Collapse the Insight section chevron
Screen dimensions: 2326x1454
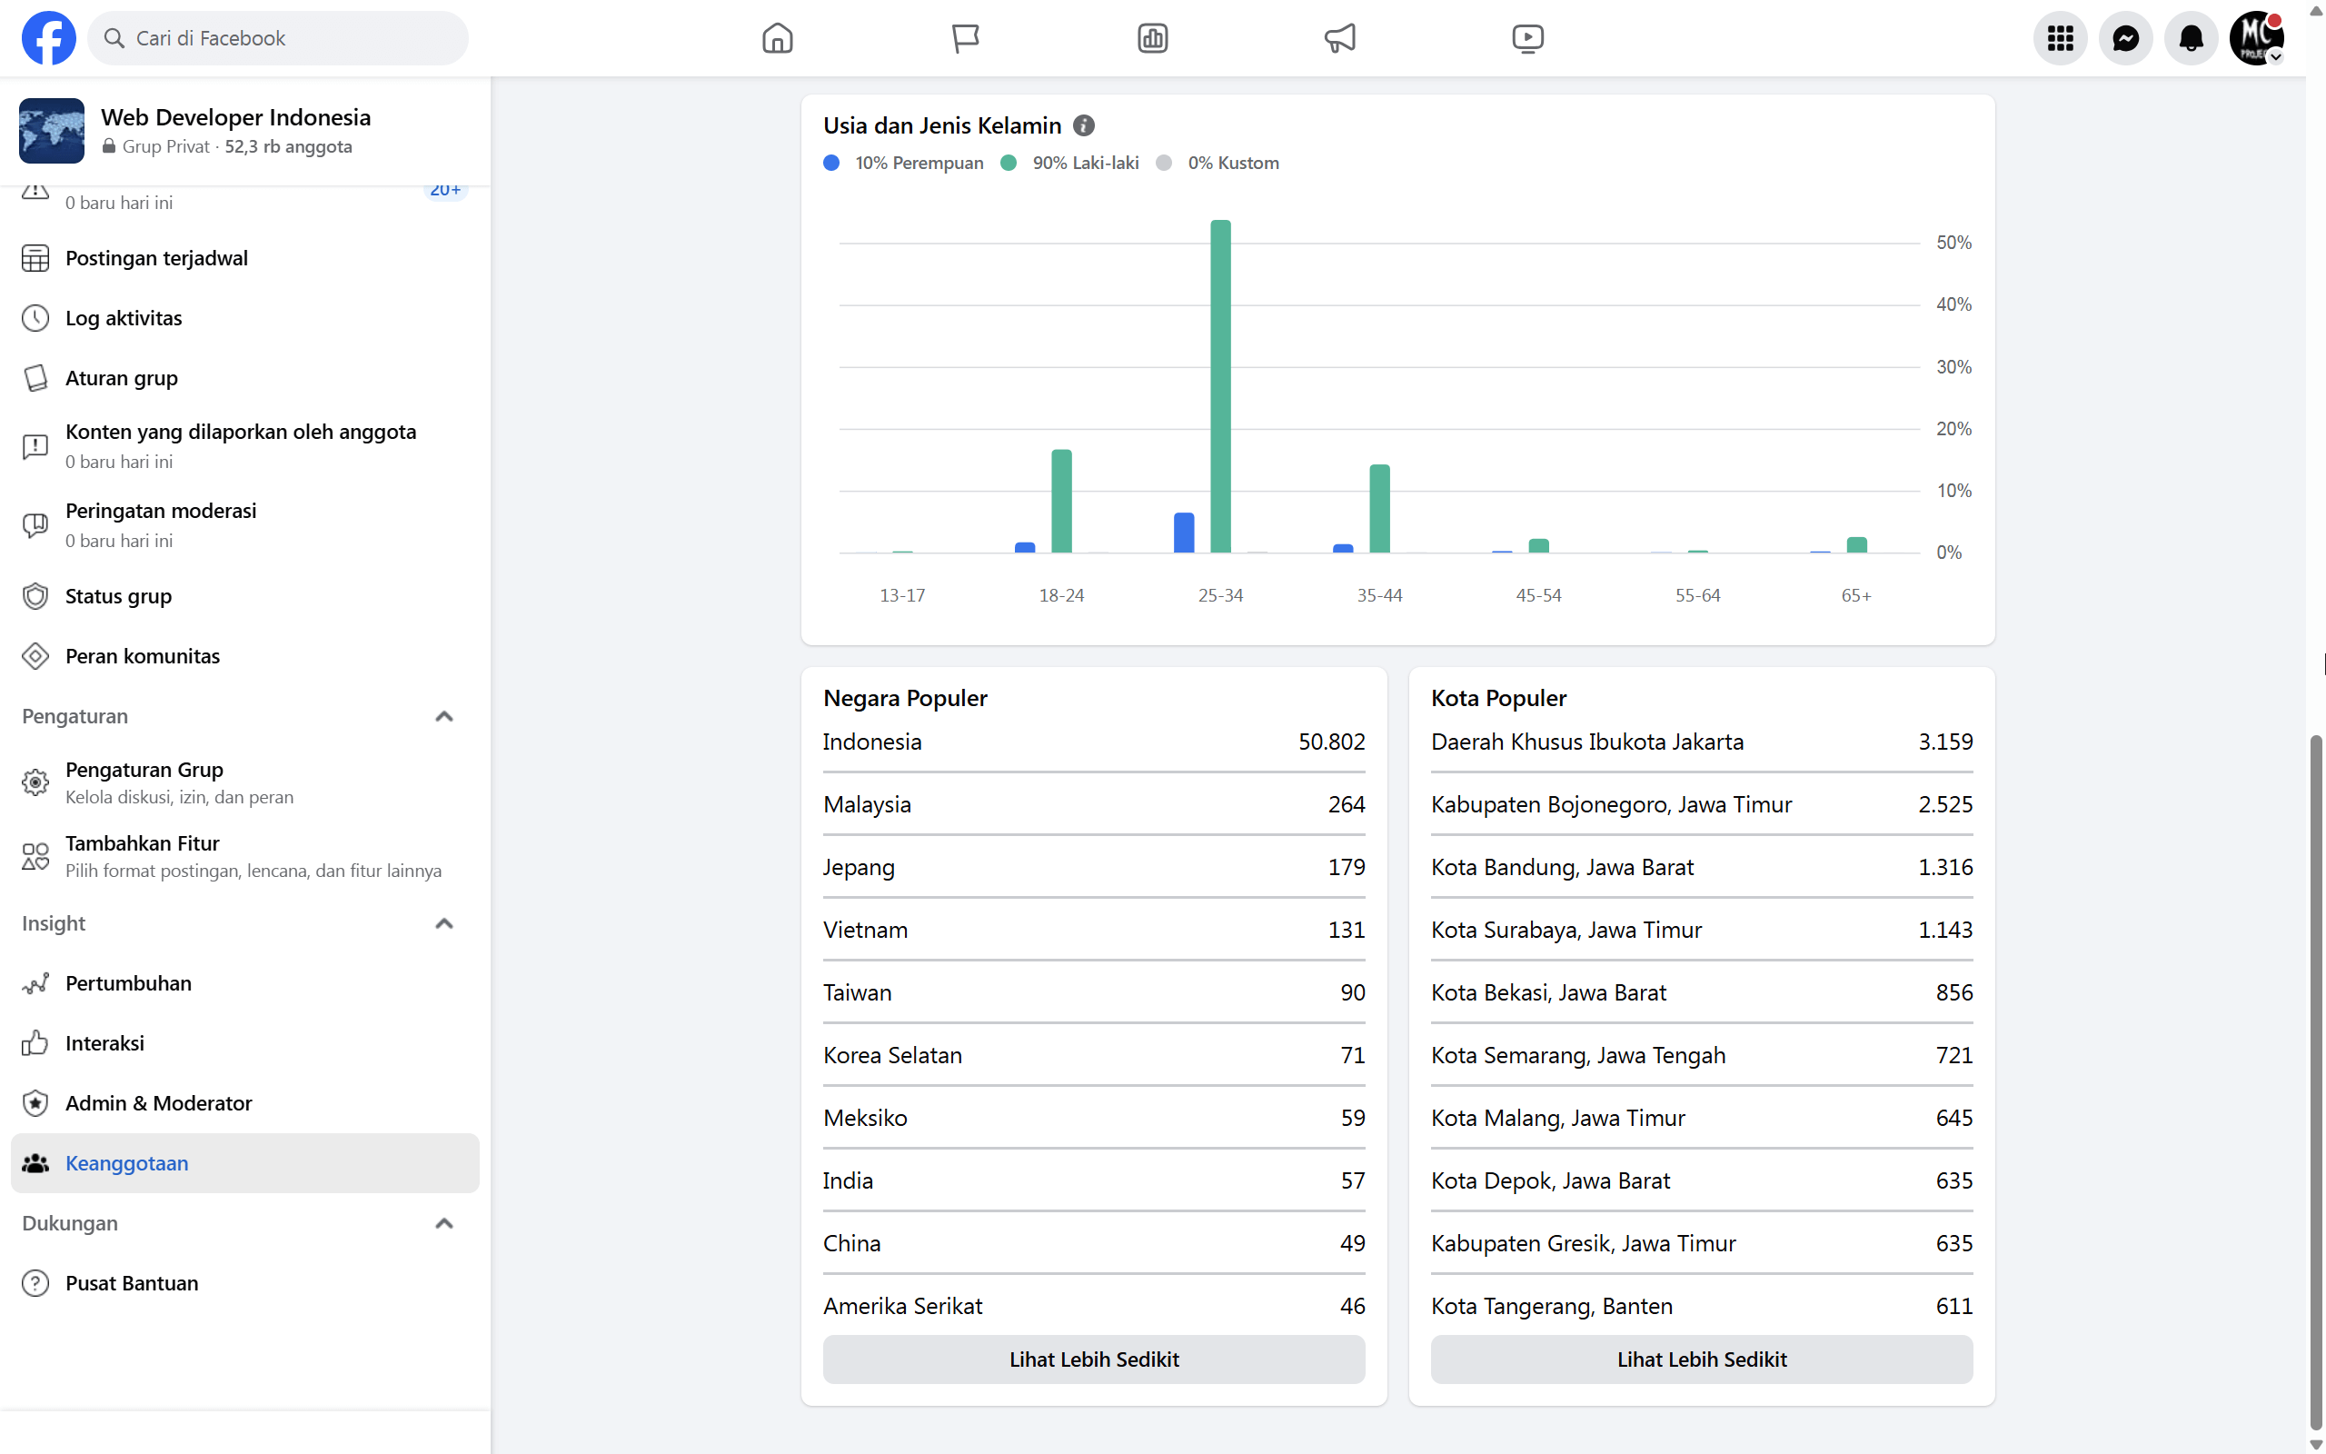(443, 923)
